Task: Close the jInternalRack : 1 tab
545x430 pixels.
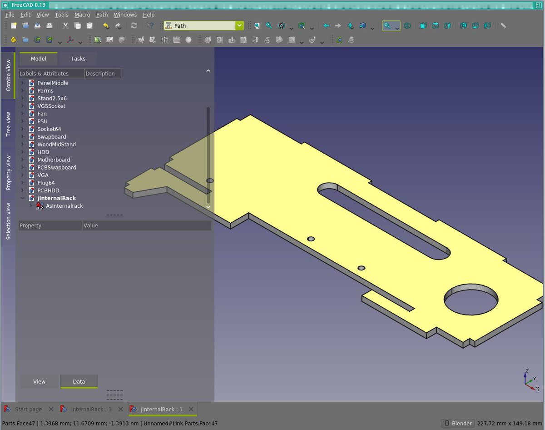Action: click(191, 410)
